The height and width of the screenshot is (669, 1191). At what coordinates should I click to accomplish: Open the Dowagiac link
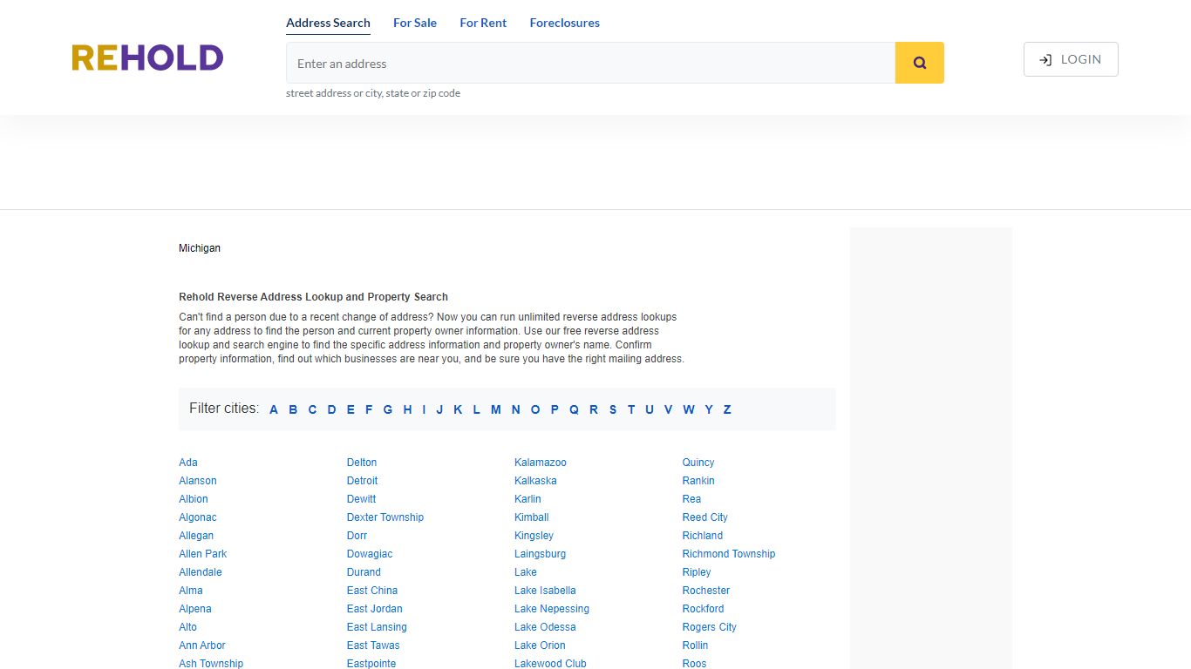tap(370, 554)
